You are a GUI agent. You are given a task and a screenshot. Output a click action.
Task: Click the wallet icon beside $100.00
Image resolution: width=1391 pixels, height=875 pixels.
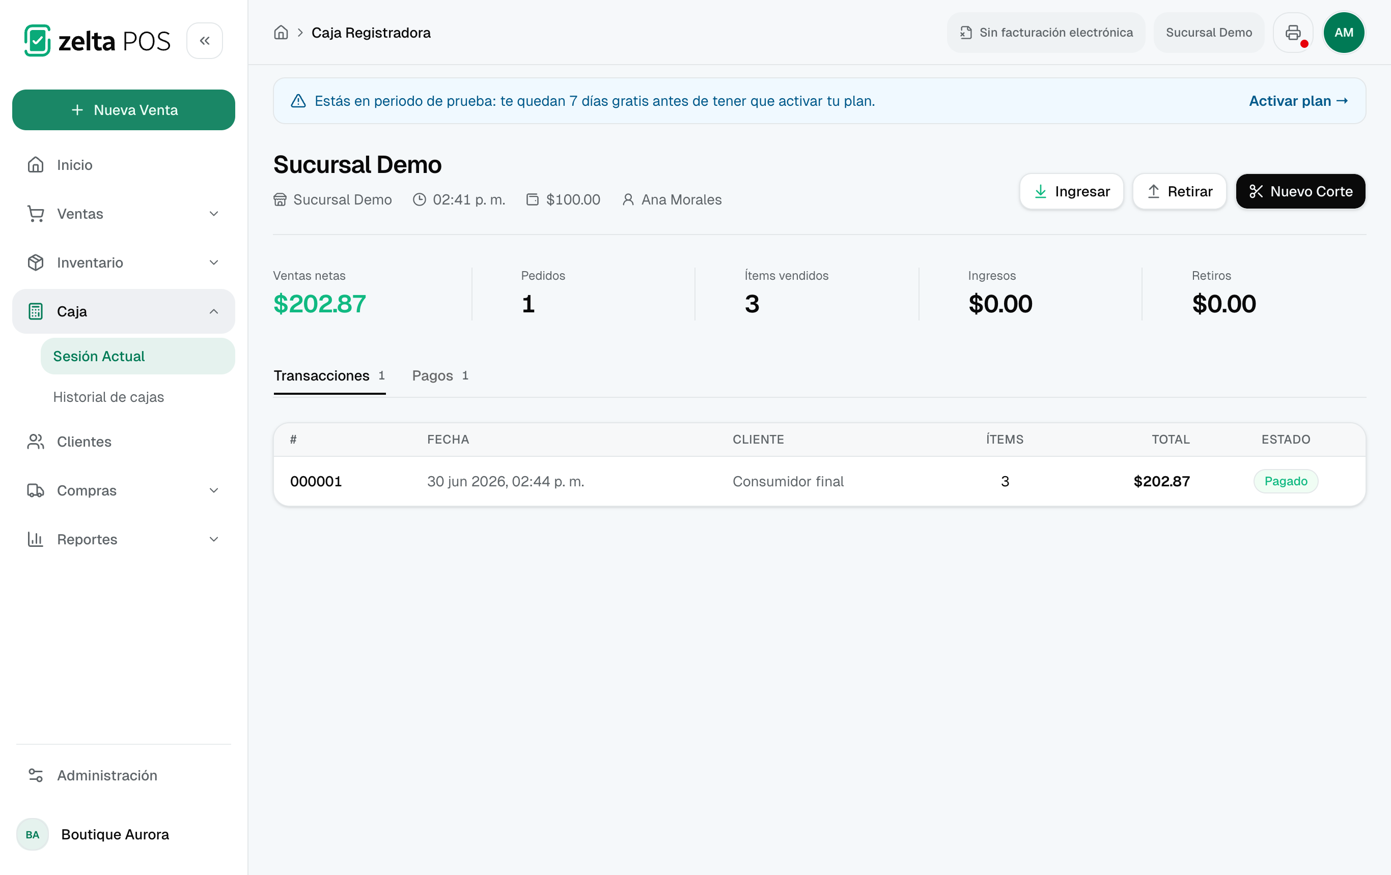(x=533, y=200)
